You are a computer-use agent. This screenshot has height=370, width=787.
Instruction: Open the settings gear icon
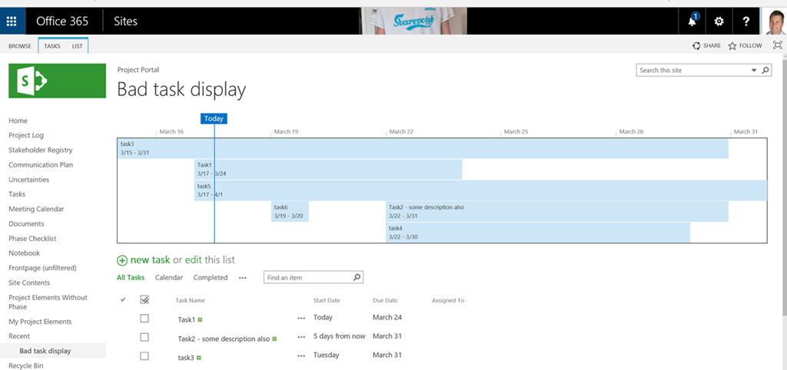719,21
